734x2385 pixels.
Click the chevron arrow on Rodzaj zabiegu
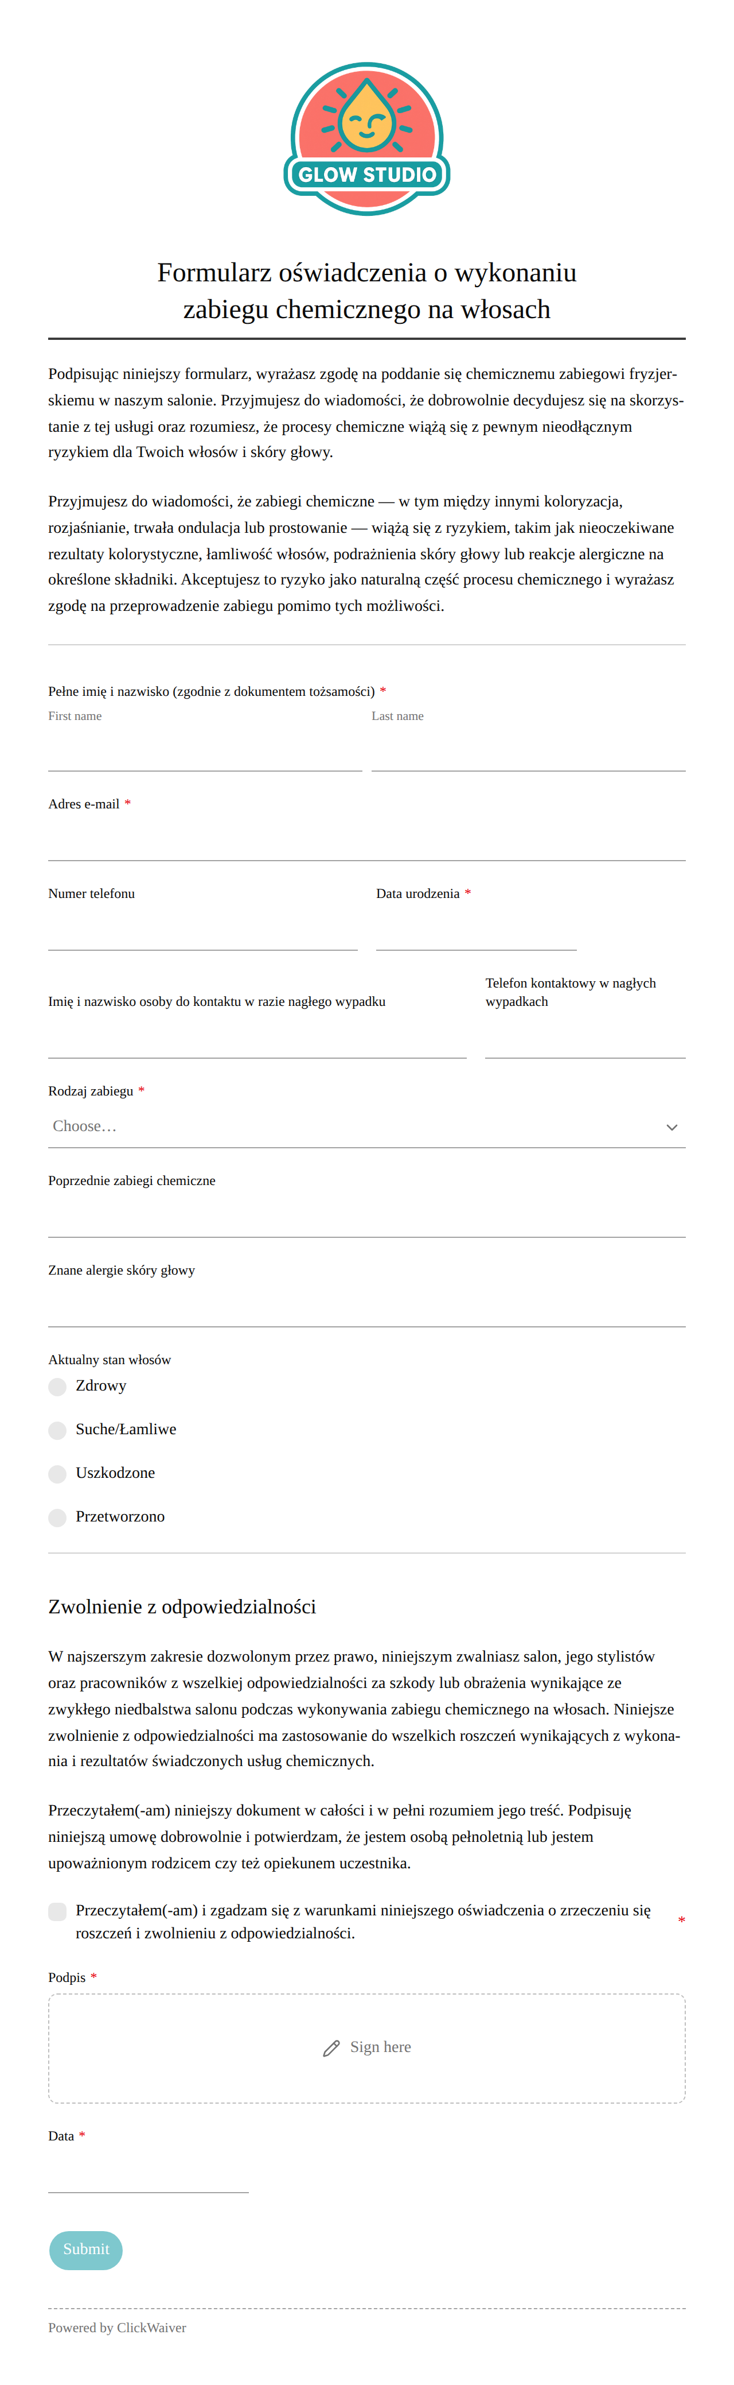tap(672, 1127)
